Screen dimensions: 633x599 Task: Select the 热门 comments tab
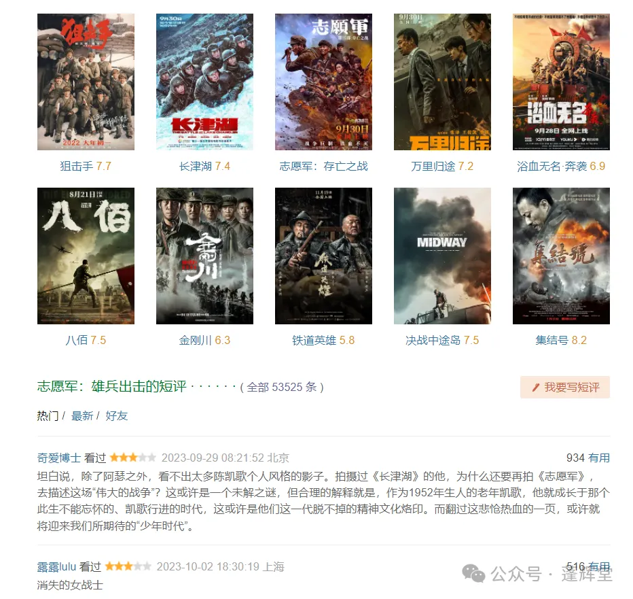click(x=48, y=416)
